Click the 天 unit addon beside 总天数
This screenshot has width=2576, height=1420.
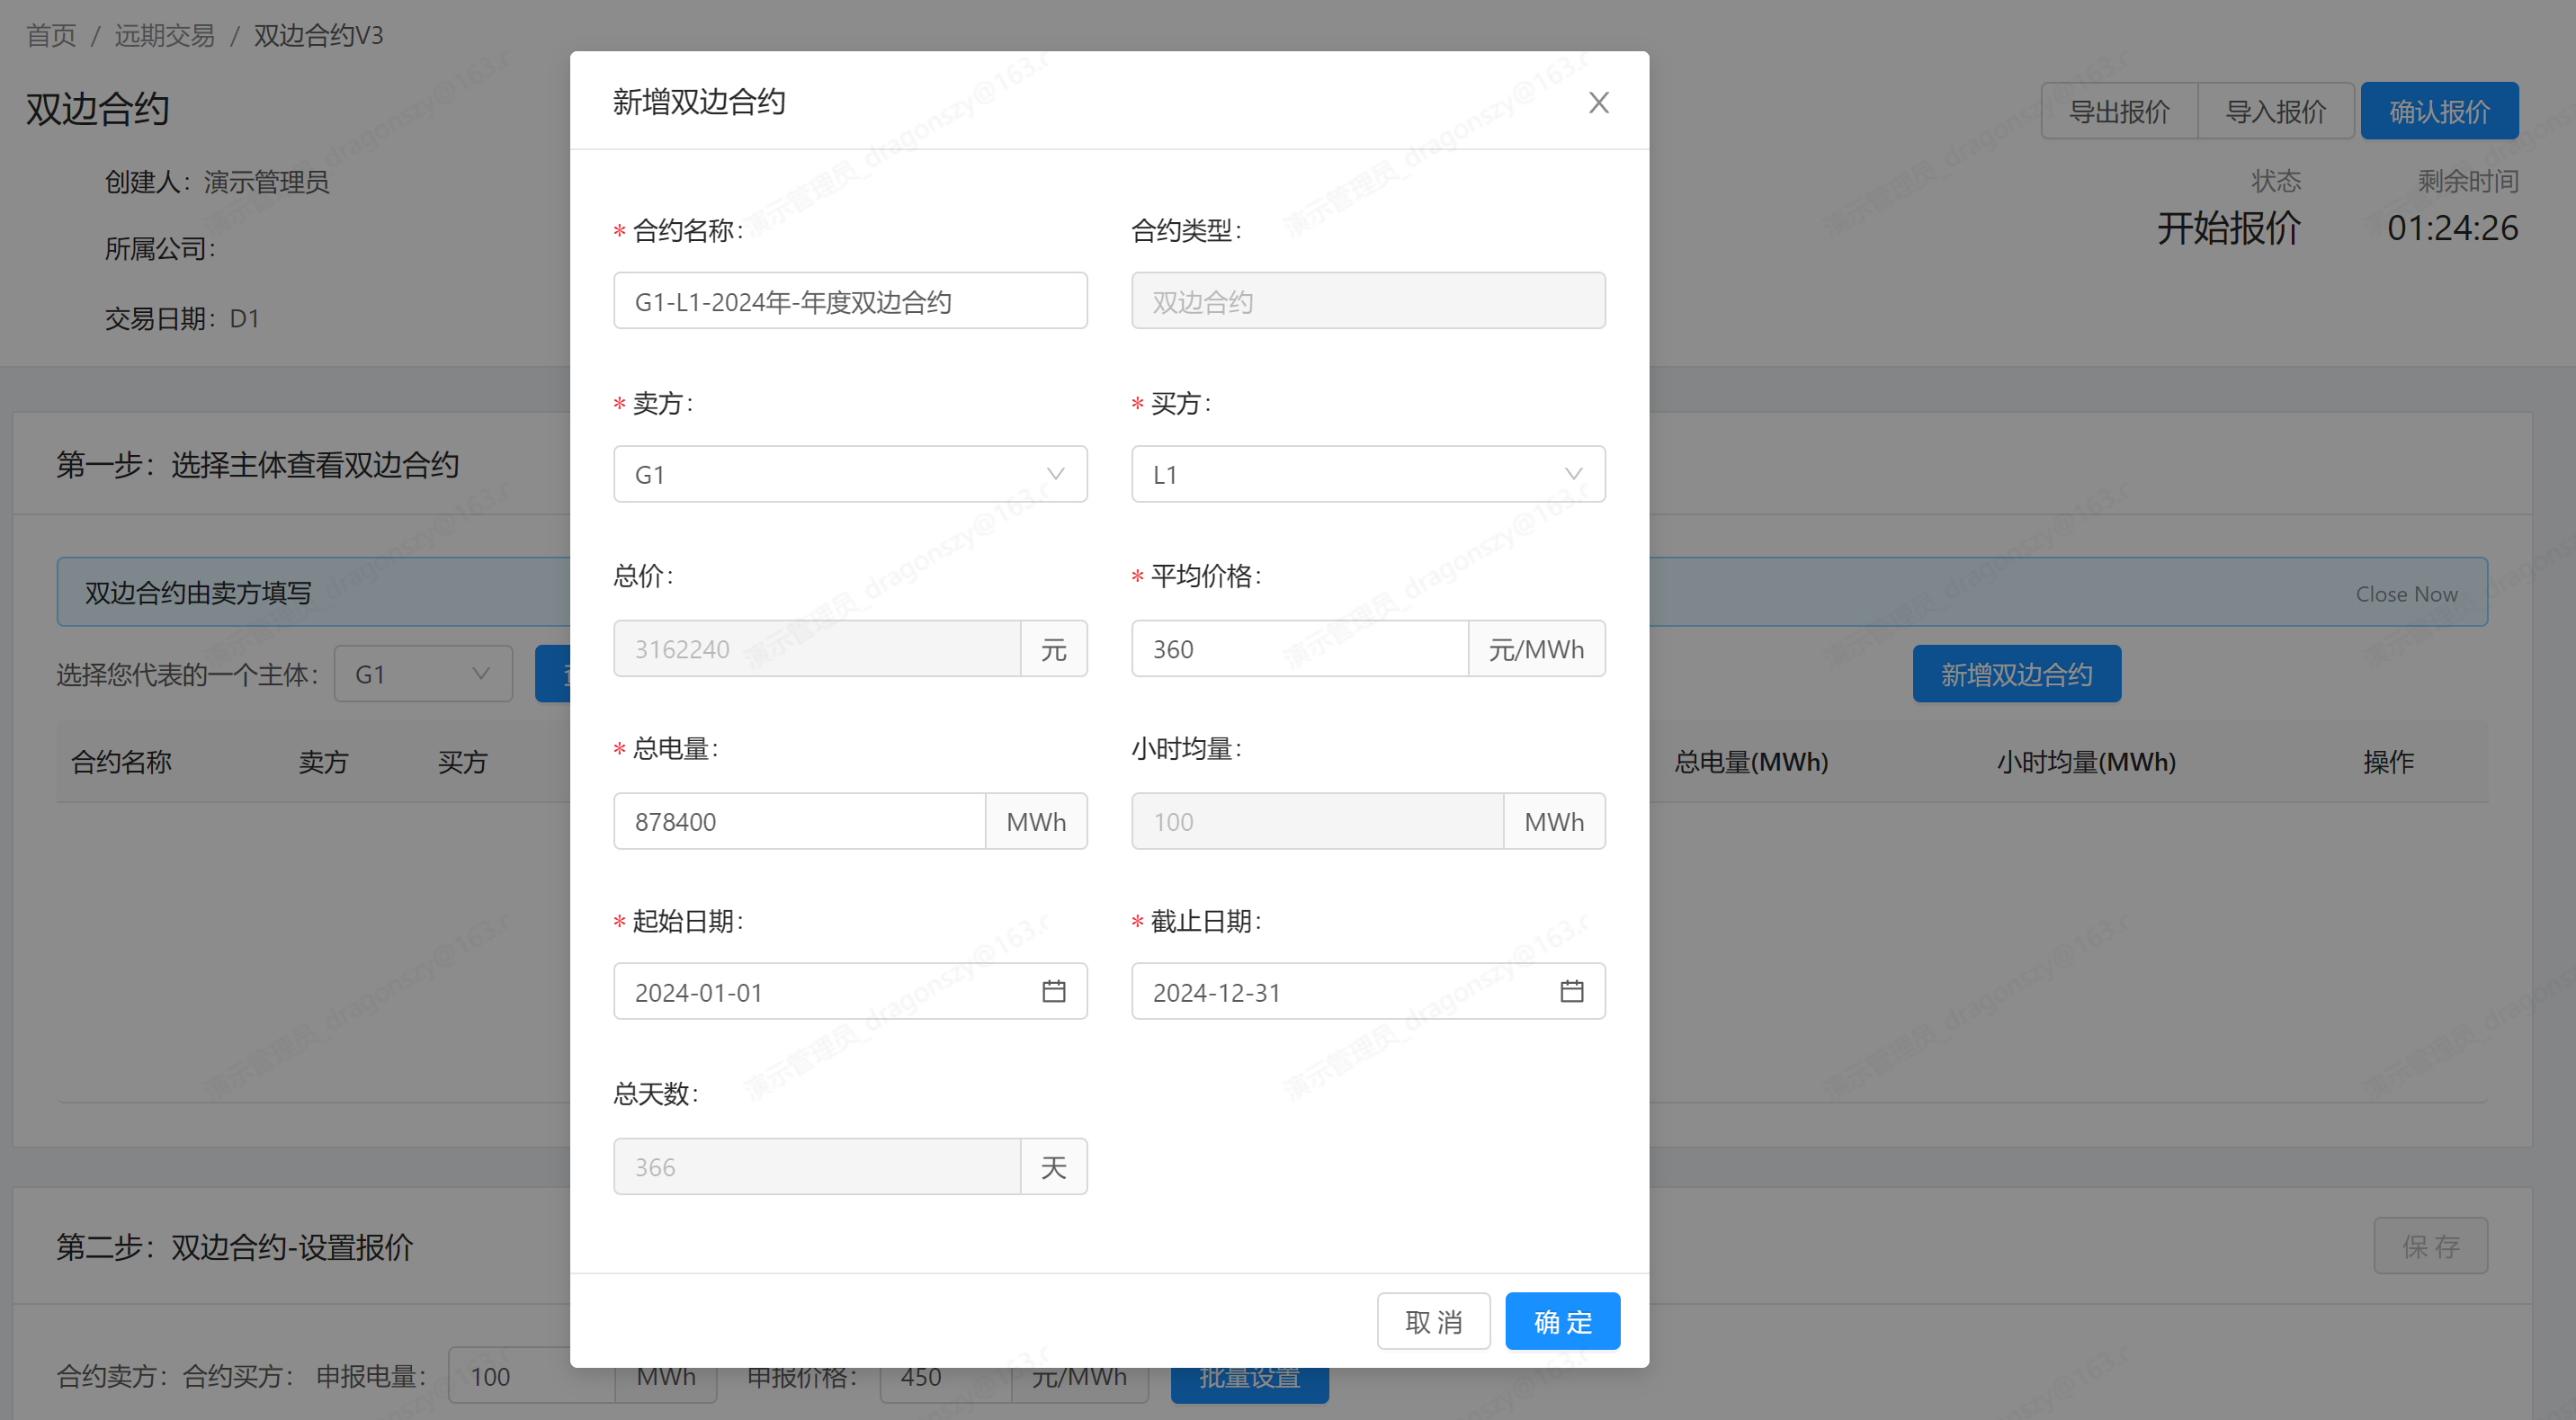pyautogui.click(x=1053, y=1166)
